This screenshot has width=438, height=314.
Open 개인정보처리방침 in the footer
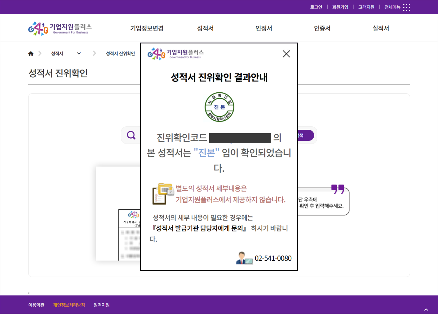(69, 305)
